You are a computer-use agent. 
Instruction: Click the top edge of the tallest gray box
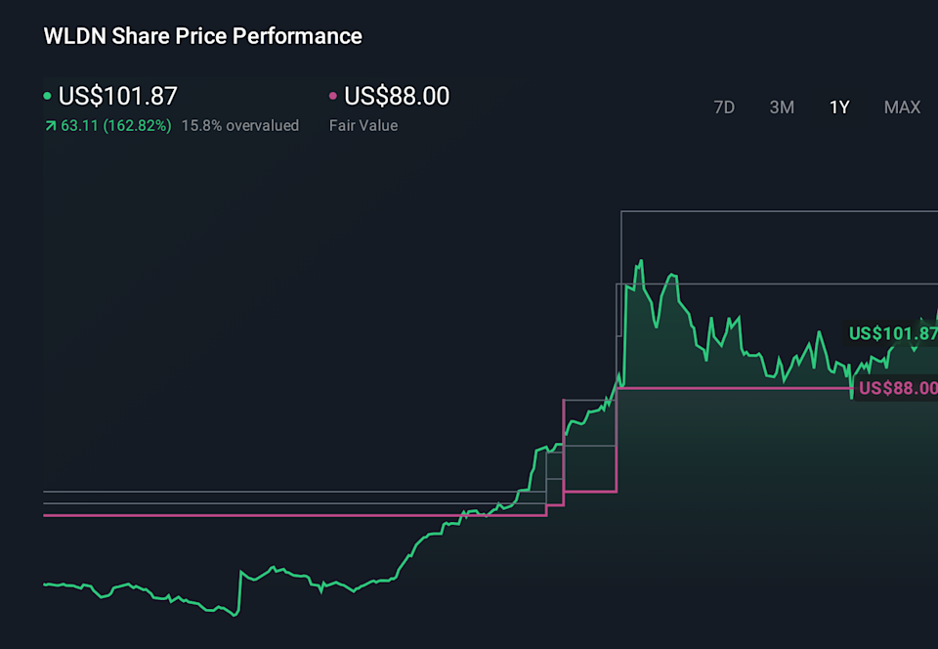pos(772,211)
